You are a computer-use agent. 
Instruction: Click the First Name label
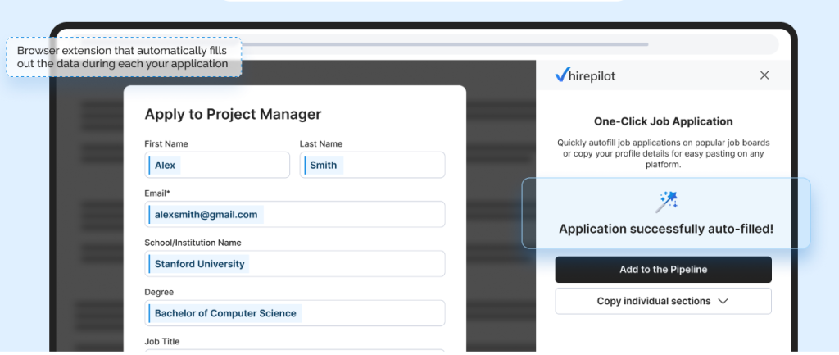tap(166, 144)
